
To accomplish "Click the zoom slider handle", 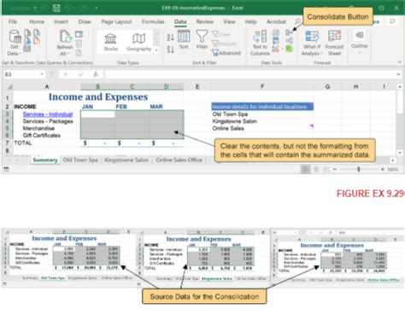I will [359, 169].
